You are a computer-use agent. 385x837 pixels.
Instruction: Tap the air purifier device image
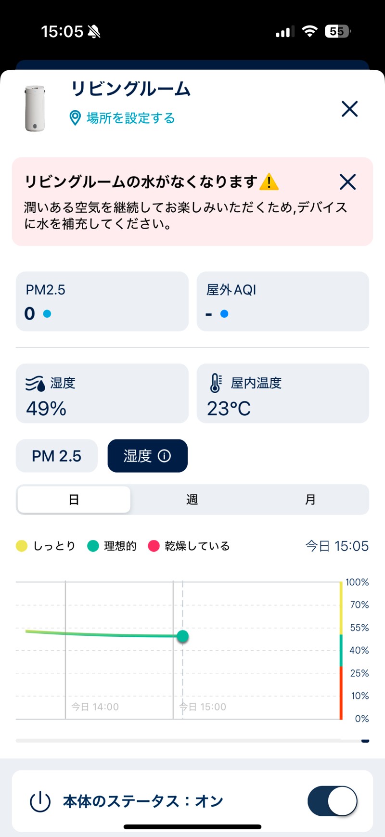tap(35, 108)
